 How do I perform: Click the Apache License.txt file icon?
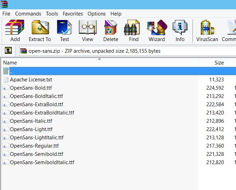coord(6,80)
